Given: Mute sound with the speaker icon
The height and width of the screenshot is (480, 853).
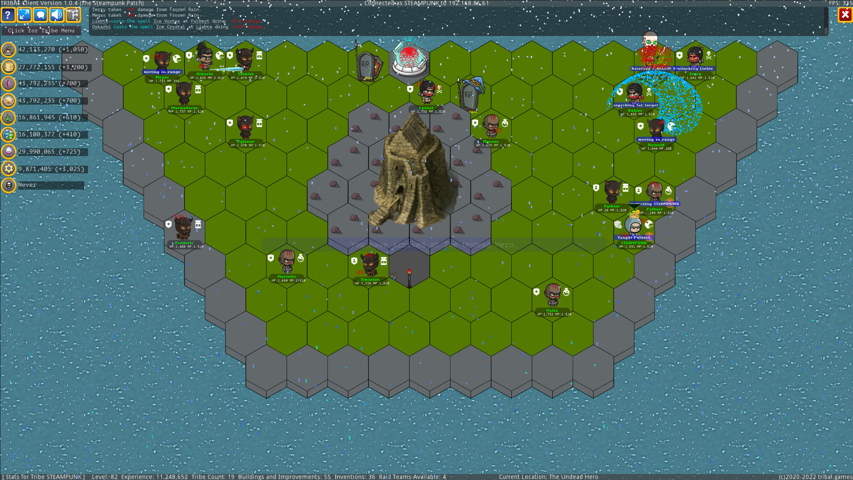Looking at the screenshot, I should pyautogui.click(x=57, y=15).
